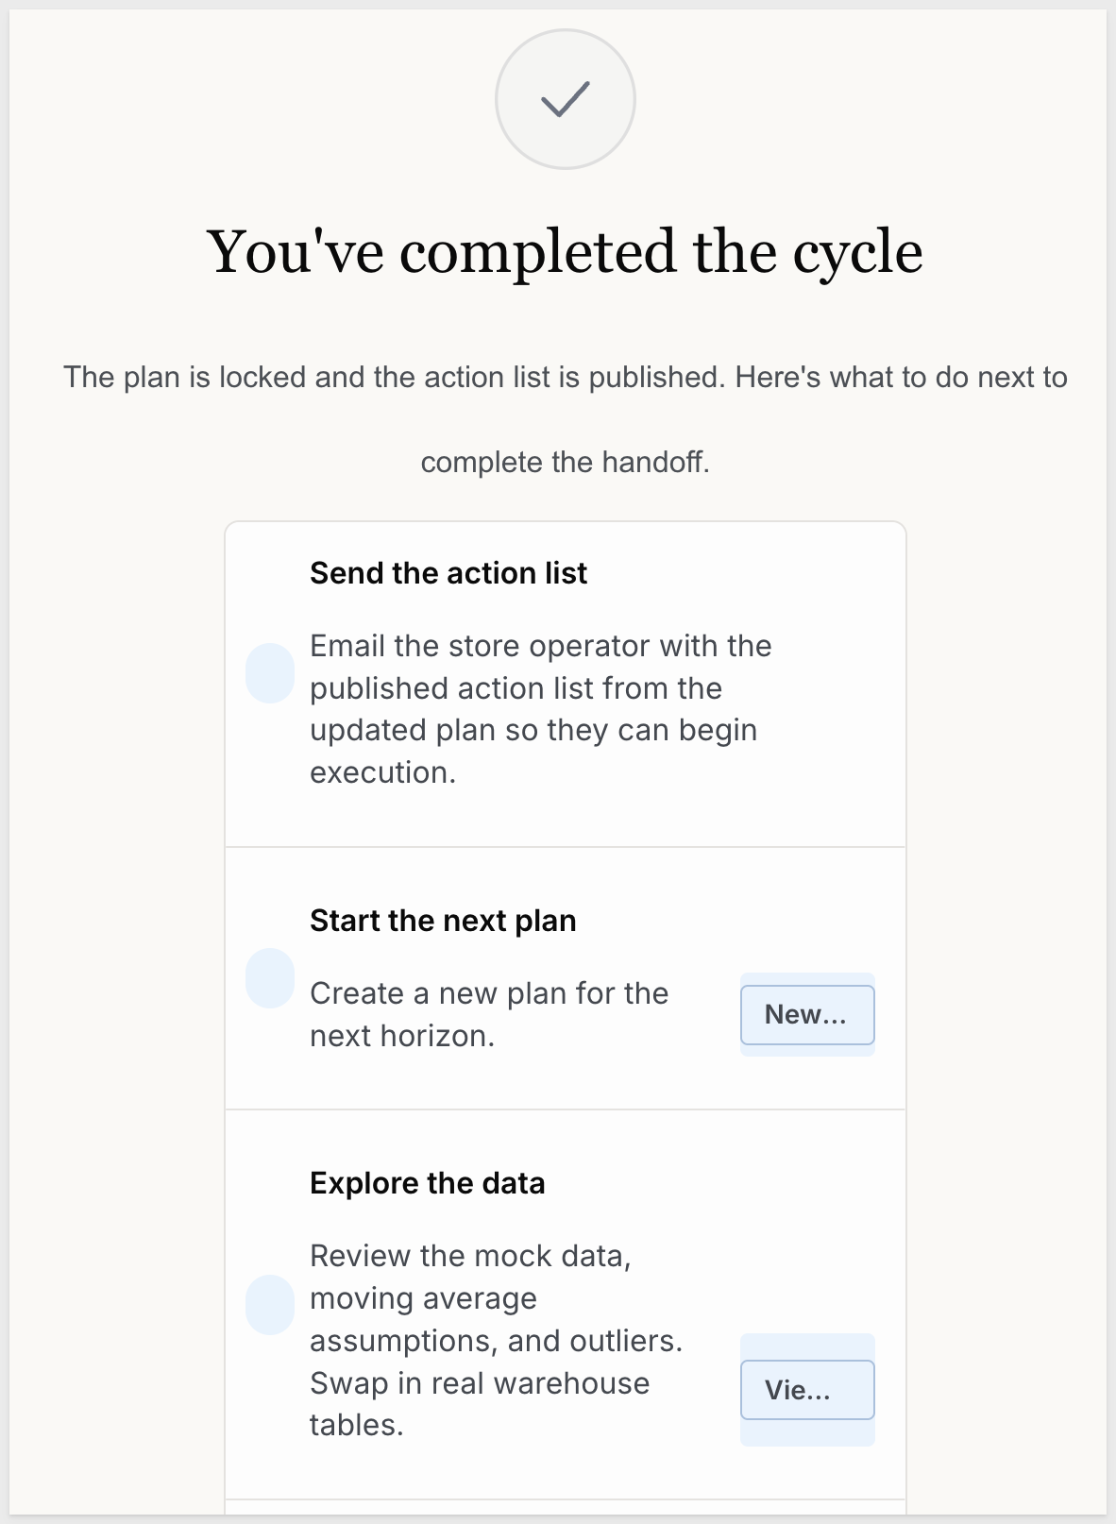Click blue icon beside Explore the data
Viewport: 1116px width, 1524px height.
pyautogui.click(x=270, y=1305)
